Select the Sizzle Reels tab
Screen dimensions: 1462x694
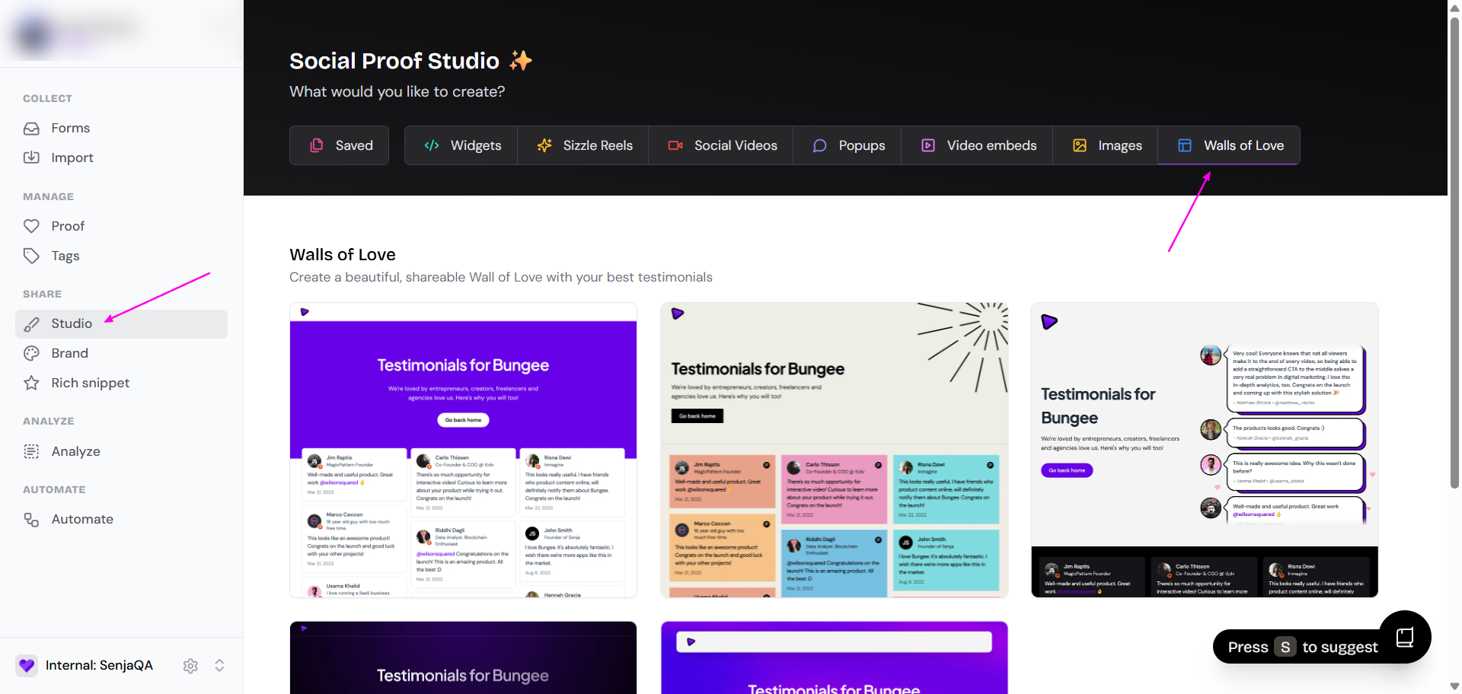(584, 145)
